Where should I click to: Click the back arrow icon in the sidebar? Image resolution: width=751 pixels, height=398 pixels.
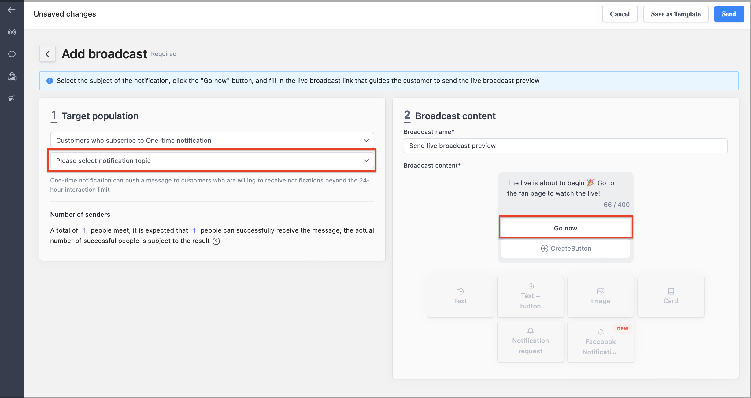point(12,10)
